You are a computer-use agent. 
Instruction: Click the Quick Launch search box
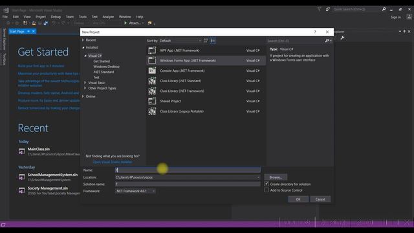click(356, 9)
